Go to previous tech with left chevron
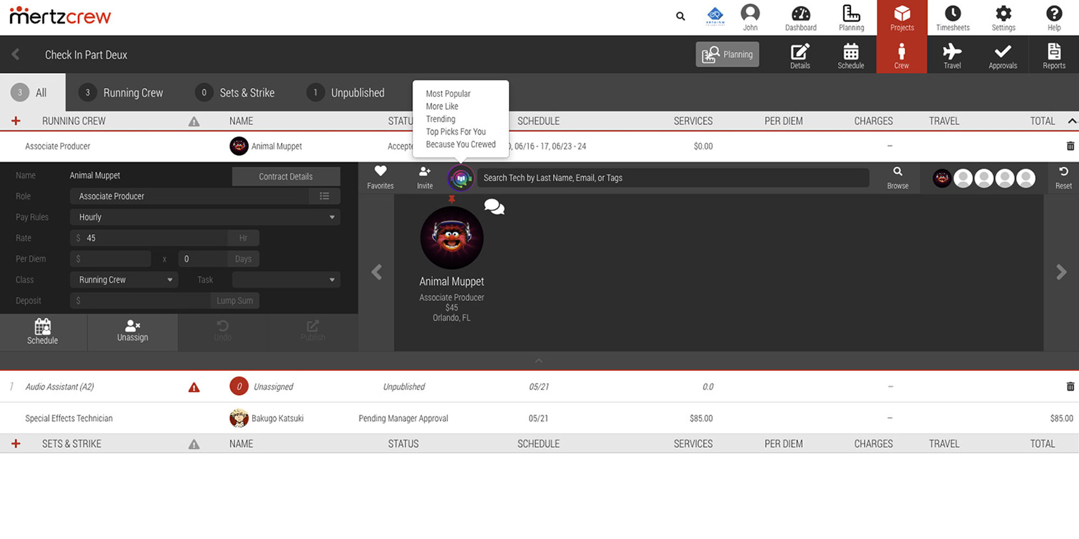The width and height of the screenshot is (1079, 539). [x=377, y=272]
